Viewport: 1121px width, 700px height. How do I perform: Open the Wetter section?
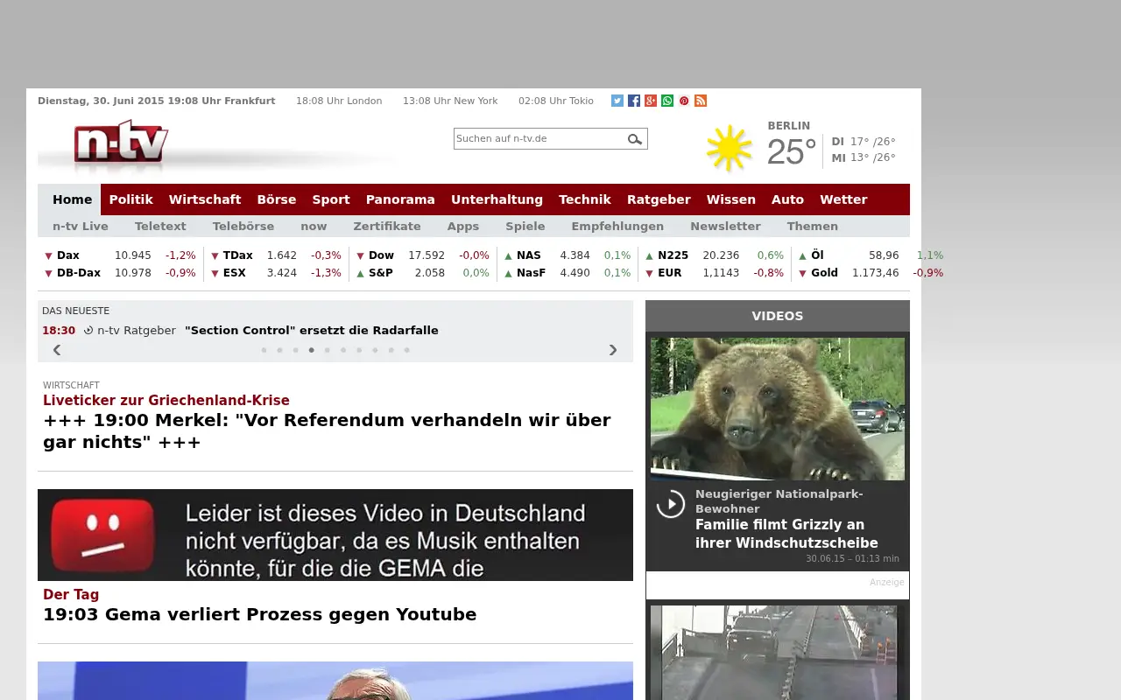click(843, 199)
